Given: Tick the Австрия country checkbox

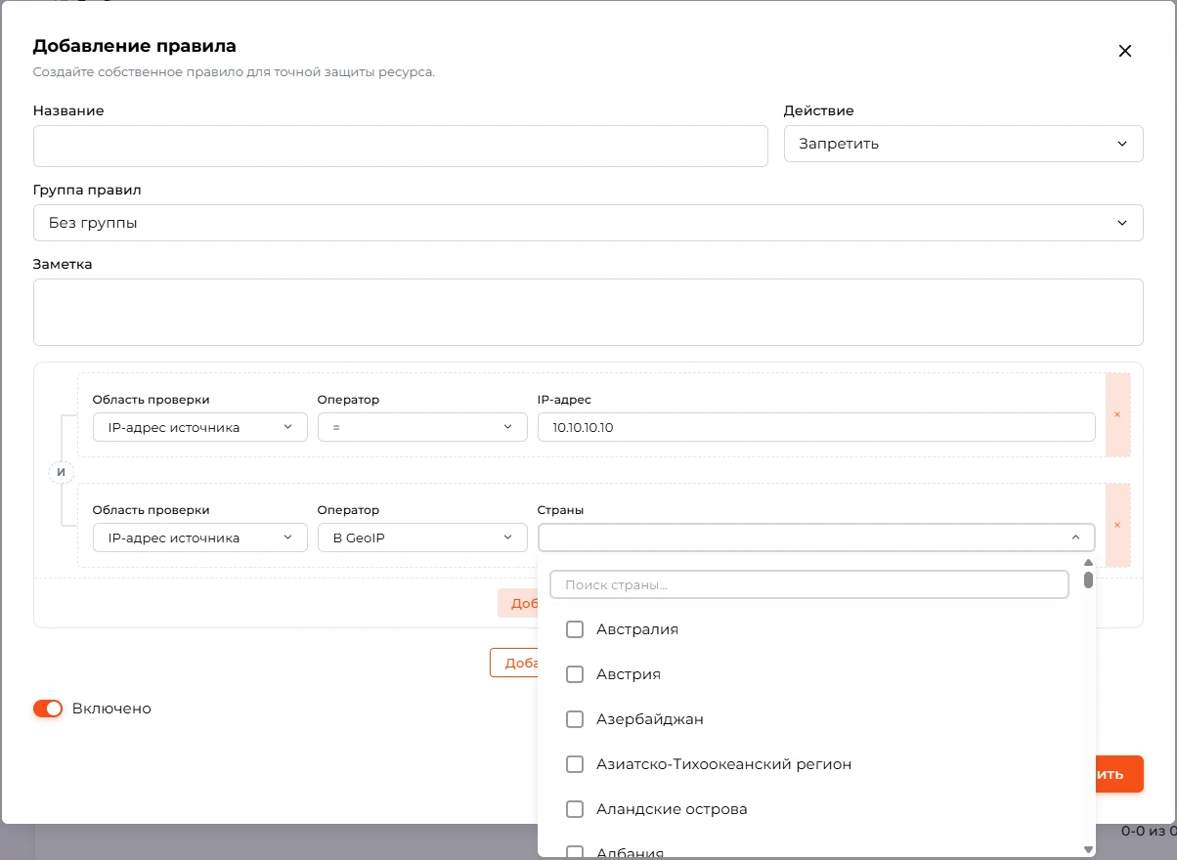Looking at the screenshot, I should pos(575,674).
